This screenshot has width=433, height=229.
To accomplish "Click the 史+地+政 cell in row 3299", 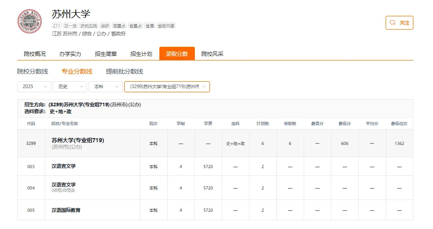I will pyautogui.click(x=235, y=144).
